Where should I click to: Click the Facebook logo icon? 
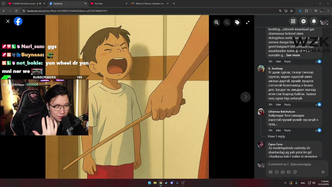click(x=18, y=21)
